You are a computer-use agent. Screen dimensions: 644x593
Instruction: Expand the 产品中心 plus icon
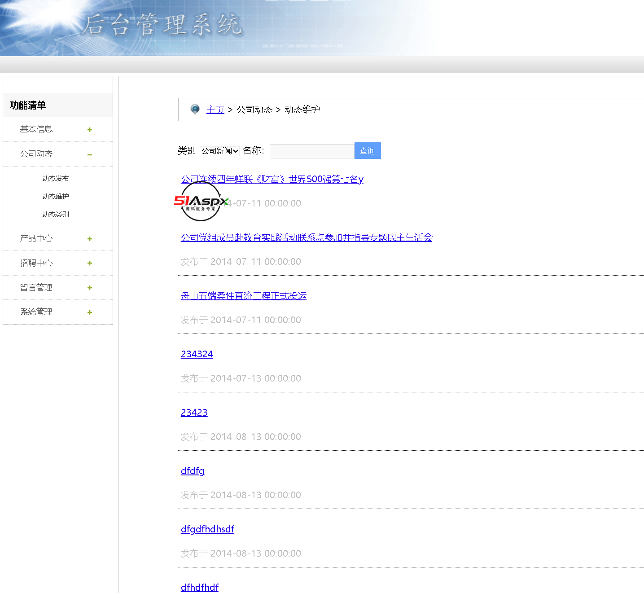pos(90,239)
